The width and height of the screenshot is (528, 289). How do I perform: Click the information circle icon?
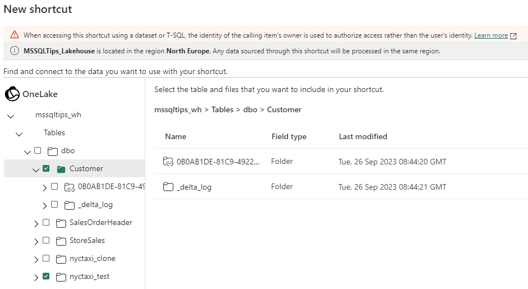click(15, 51)
